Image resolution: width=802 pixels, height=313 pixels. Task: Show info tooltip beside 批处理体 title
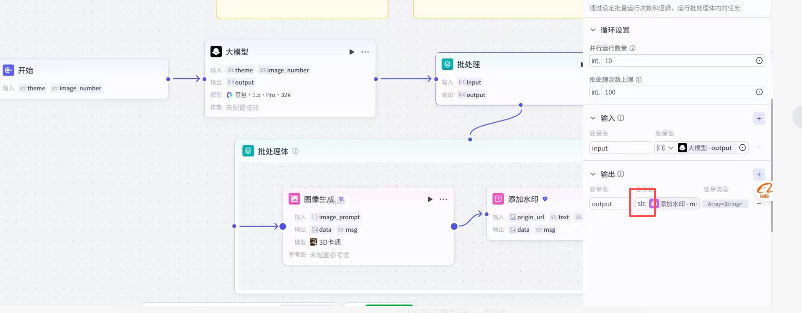click(295, 151)
